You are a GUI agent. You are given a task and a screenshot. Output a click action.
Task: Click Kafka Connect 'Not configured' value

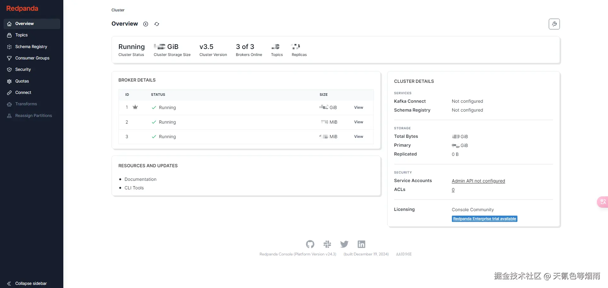467,101
